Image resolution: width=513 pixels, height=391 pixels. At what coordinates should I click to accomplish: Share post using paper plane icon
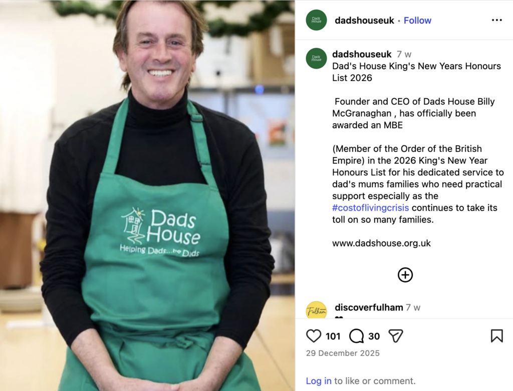(396, 336)
